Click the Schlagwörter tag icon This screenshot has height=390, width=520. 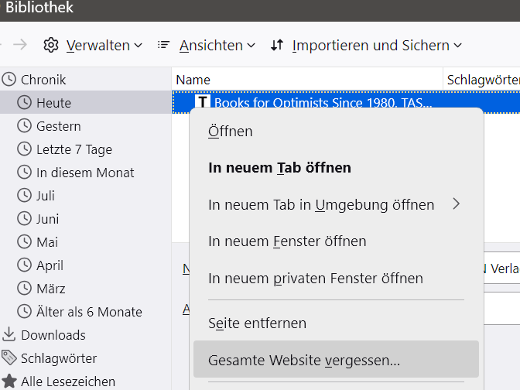click(x=9, y=358)
